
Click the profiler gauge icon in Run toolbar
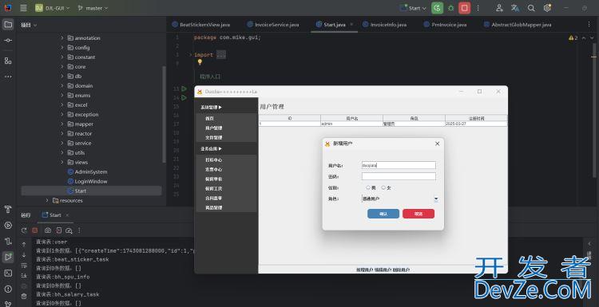click(69, 230)
